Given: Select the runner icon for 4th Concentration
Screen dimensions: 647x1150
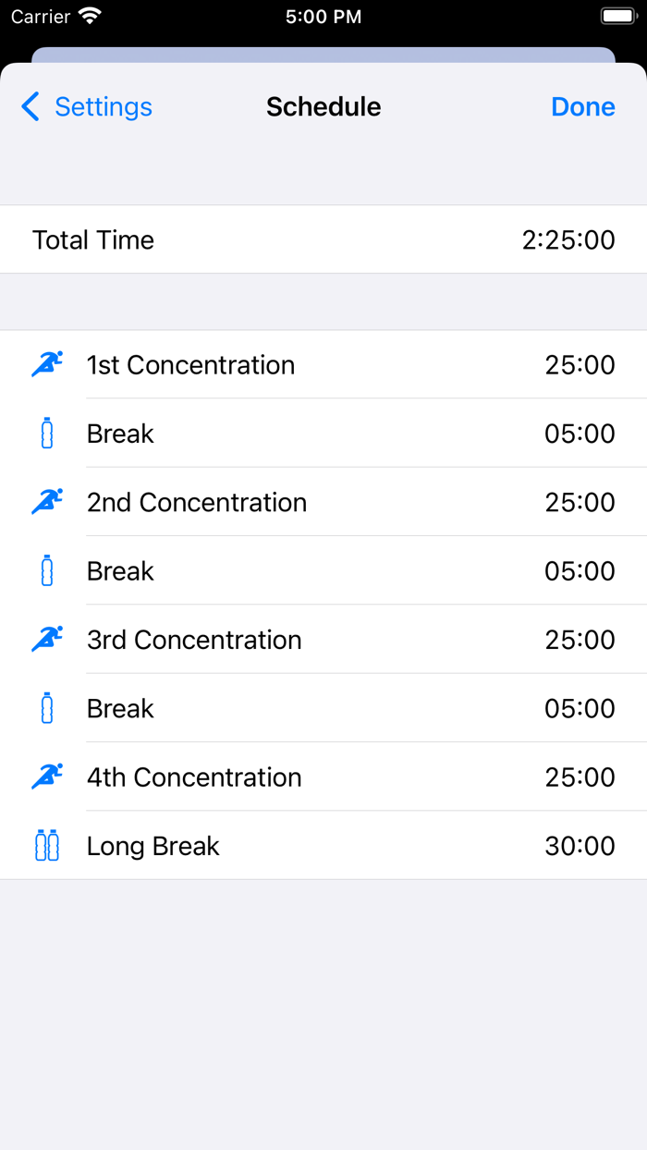Looking at the screenshot, I should pos(45,777).
